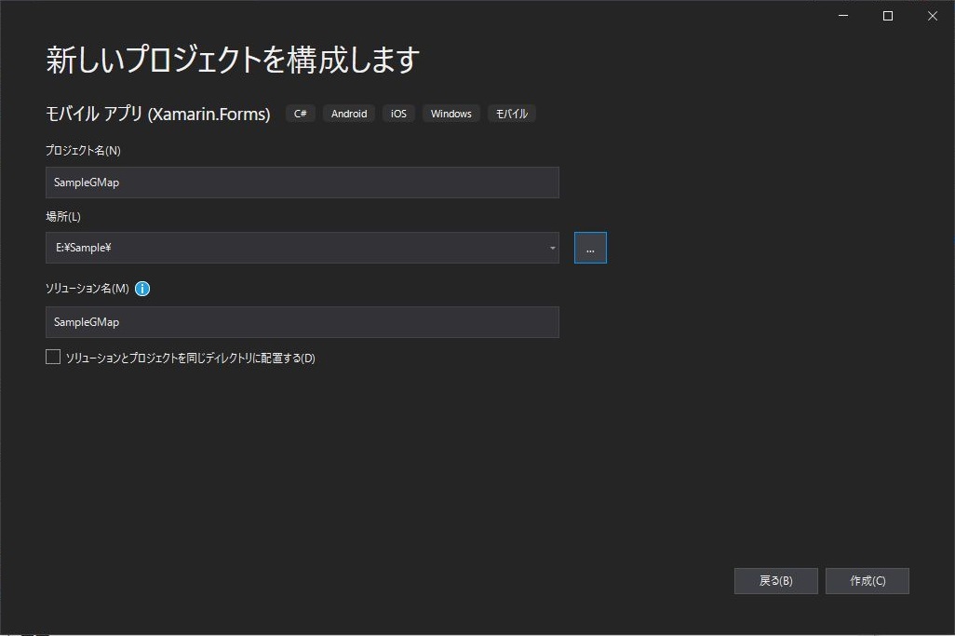Click the SampleGMap project name field
This screenshot has height=636, width=955.
[x=302, y=182]
